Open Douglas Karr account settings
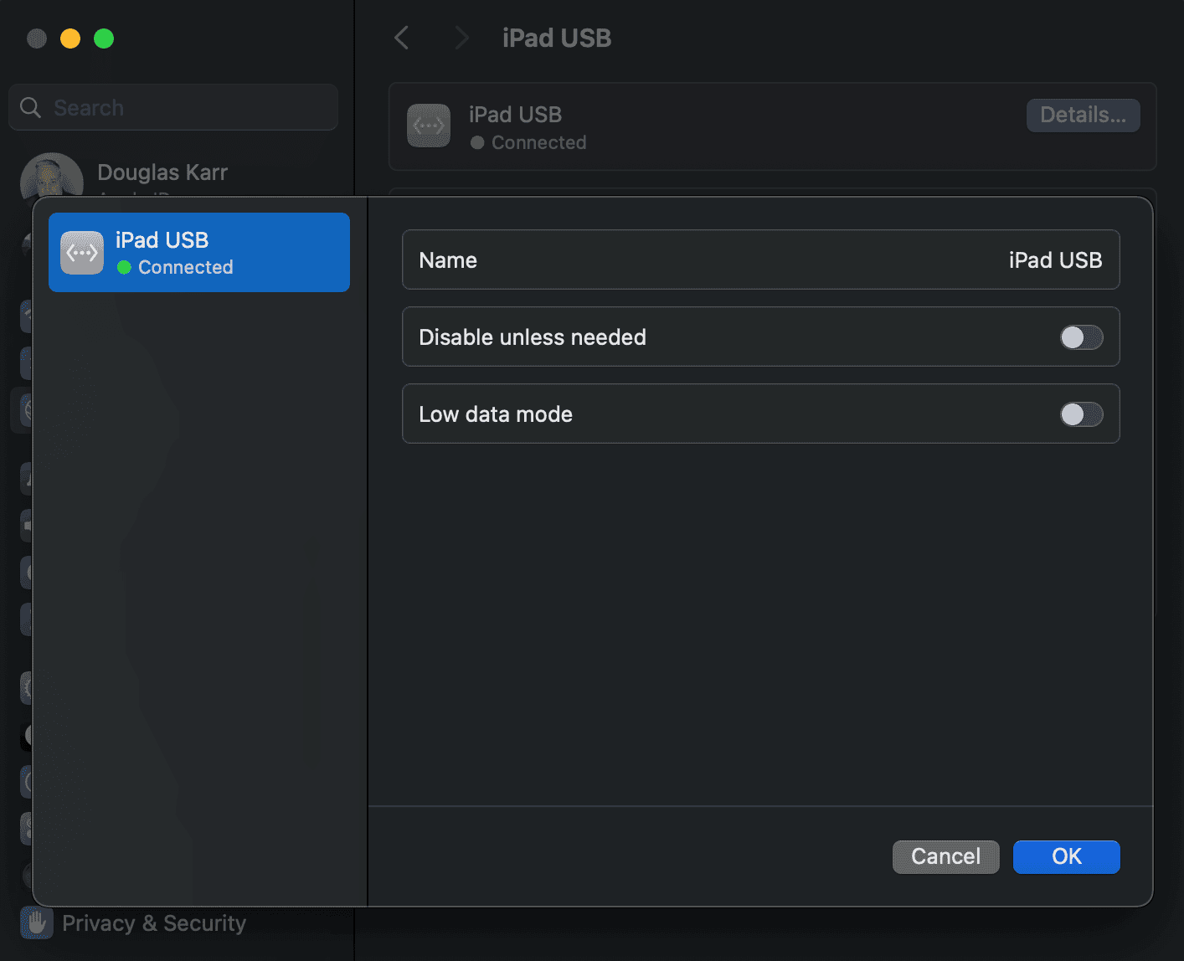 pos(162,173)
